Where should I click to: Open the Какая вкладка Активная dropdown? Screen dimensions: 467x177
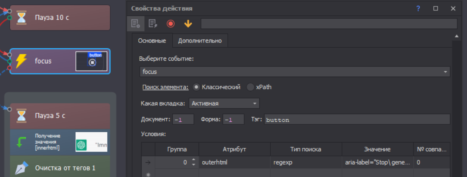pyautogui.click(x=224, y=104)
